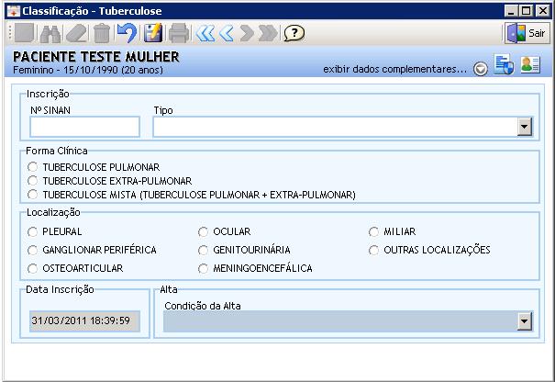Minimize the Classificação window
The height and width of the screenshot is (382, 555).
click(510, 11)
